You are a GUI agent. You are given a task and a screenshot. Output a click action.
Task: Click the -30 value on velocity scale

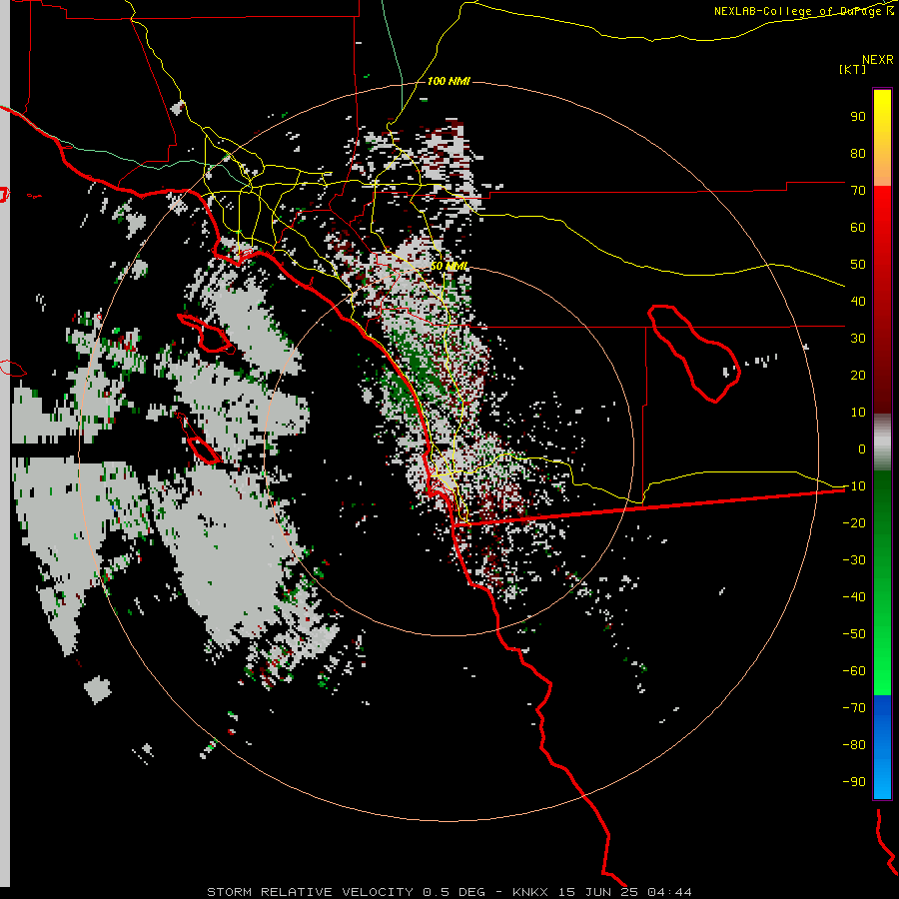pyautogui.click(x=854, y=559)
